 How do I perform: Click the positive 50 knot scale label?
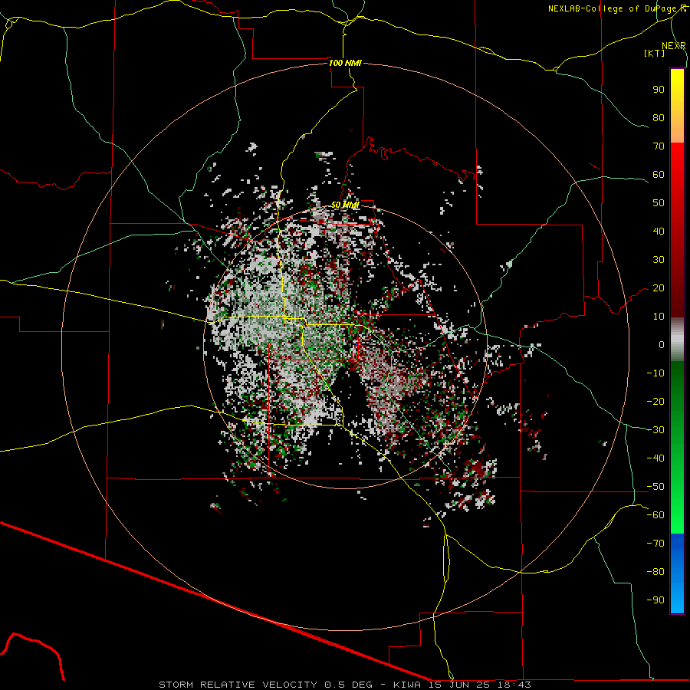point(659,203)
